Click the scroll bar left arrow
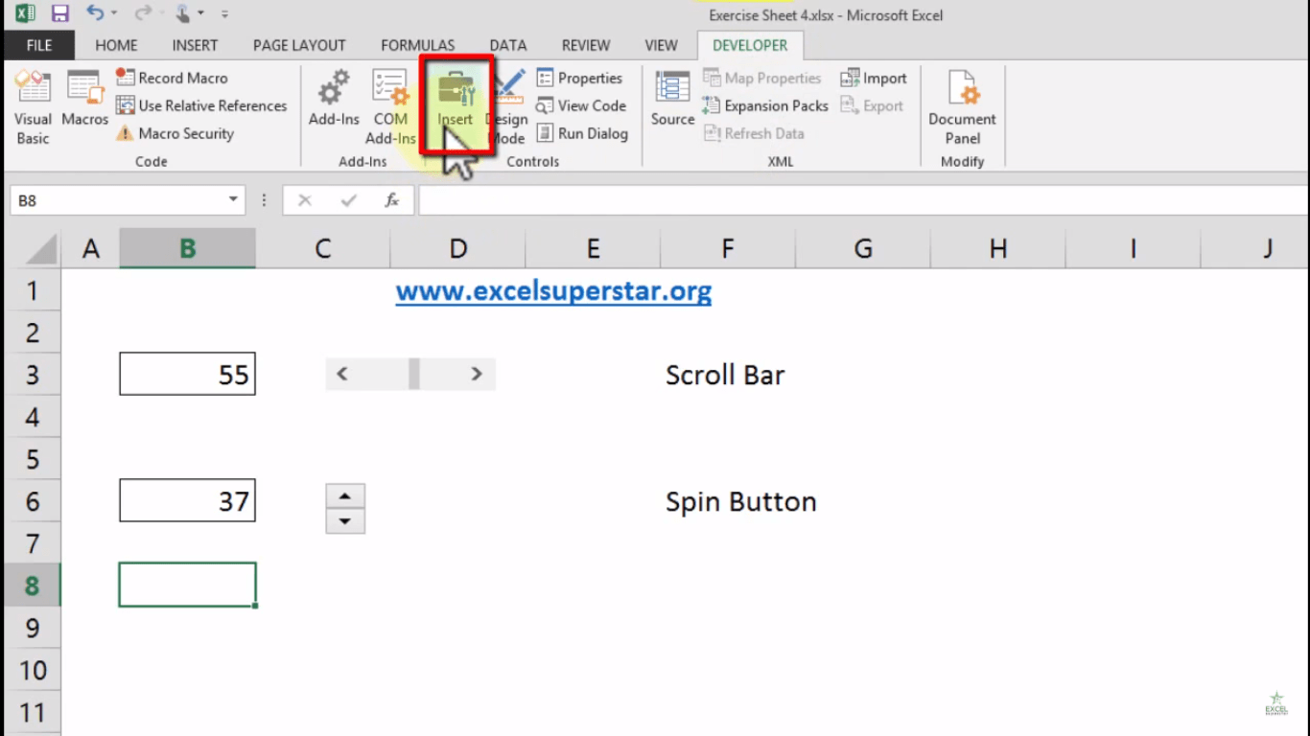Image resolution: width=1310 pixels, height=736 pixels. (x=341, y=374)
